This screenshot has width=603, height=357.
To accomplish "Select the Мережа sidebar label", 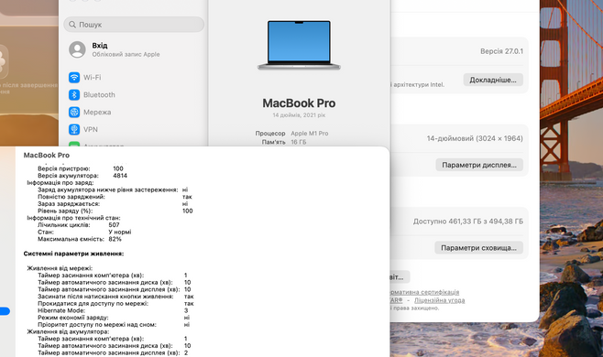I will [97, 112].
